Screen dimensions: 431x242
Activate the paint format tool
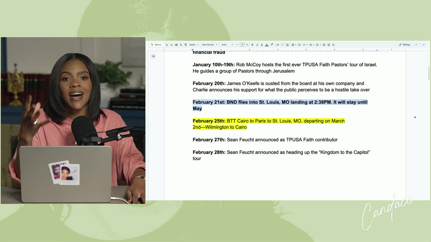pyautogui.click(x=186, y=45)
